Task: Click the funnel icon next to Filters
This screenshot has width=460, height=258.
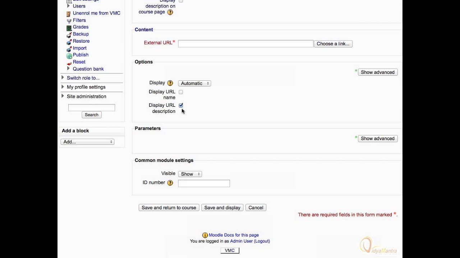Action: (69, 21)
